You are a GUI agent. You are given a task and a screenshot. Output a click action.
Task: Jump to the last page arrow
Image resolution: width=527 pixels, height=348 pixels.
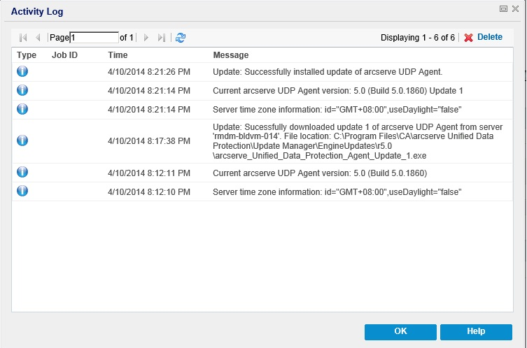click(162, 38)
